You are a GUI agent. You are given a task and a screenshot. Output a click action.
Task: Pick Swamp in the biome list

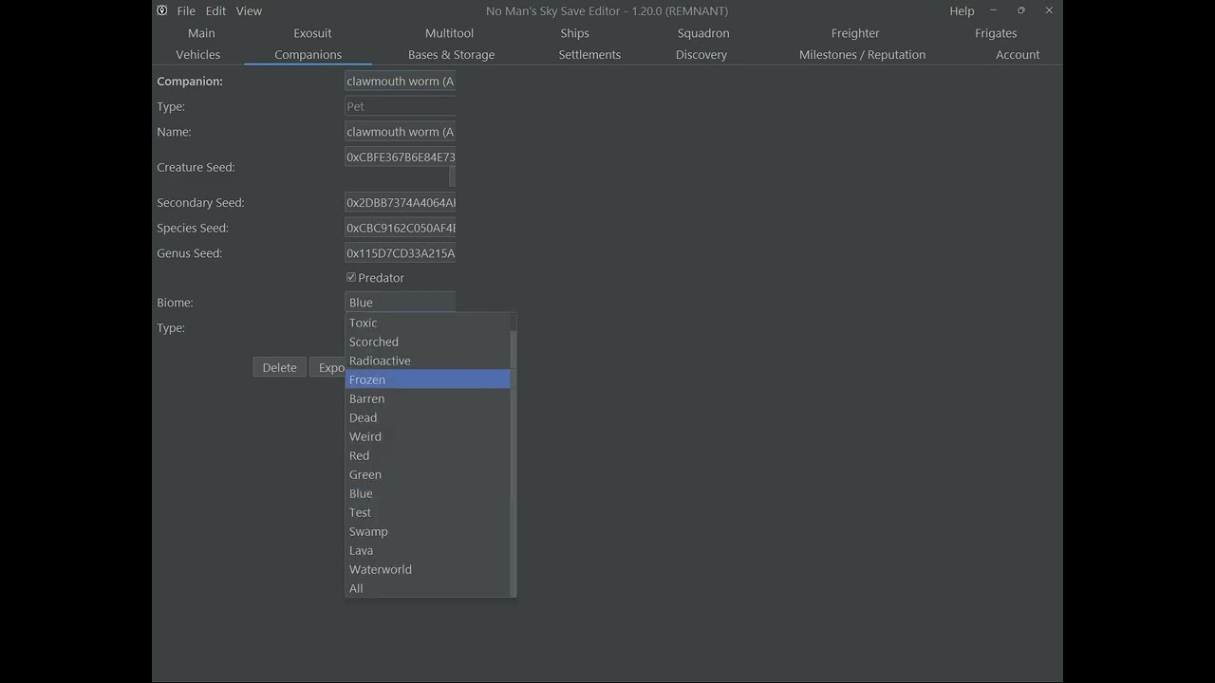click(428, 531)
